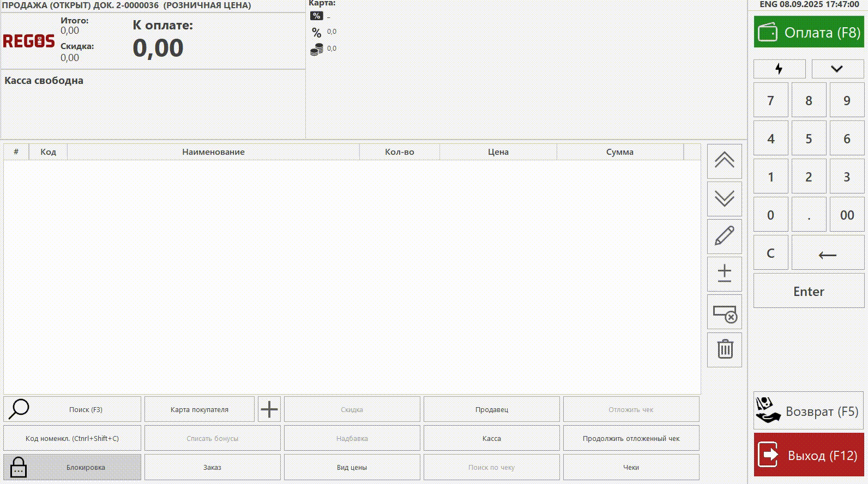Image resolution: width=868 pixels, height=484 pixels.
Task: Click the Наименование column header
Action: 213,152
